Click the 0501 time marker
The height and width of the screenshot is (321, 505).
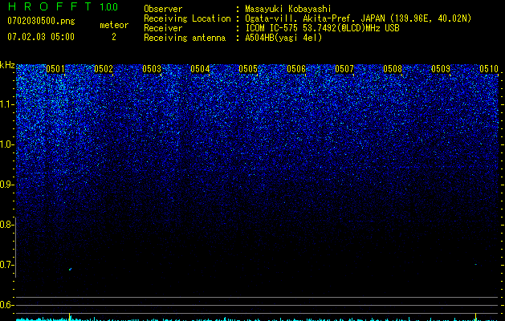(x=55, y=69)
